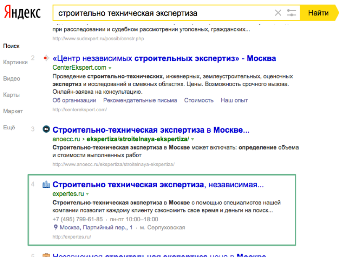Click the map pin icon near Москва address
The height and width of the screenshot is (257, 346).
point(55,228)
